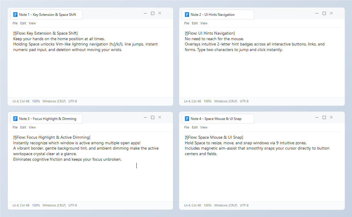This screenshot has width=352, height=217.
Task: Click UTF-8 encoding in Note 2 status bar
Action: [x=244, y=101]
